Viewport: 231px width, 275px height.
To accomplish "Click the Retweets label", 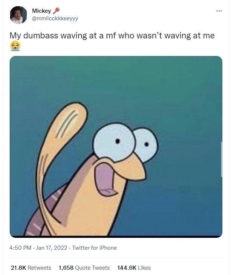I will coord(40,268).
